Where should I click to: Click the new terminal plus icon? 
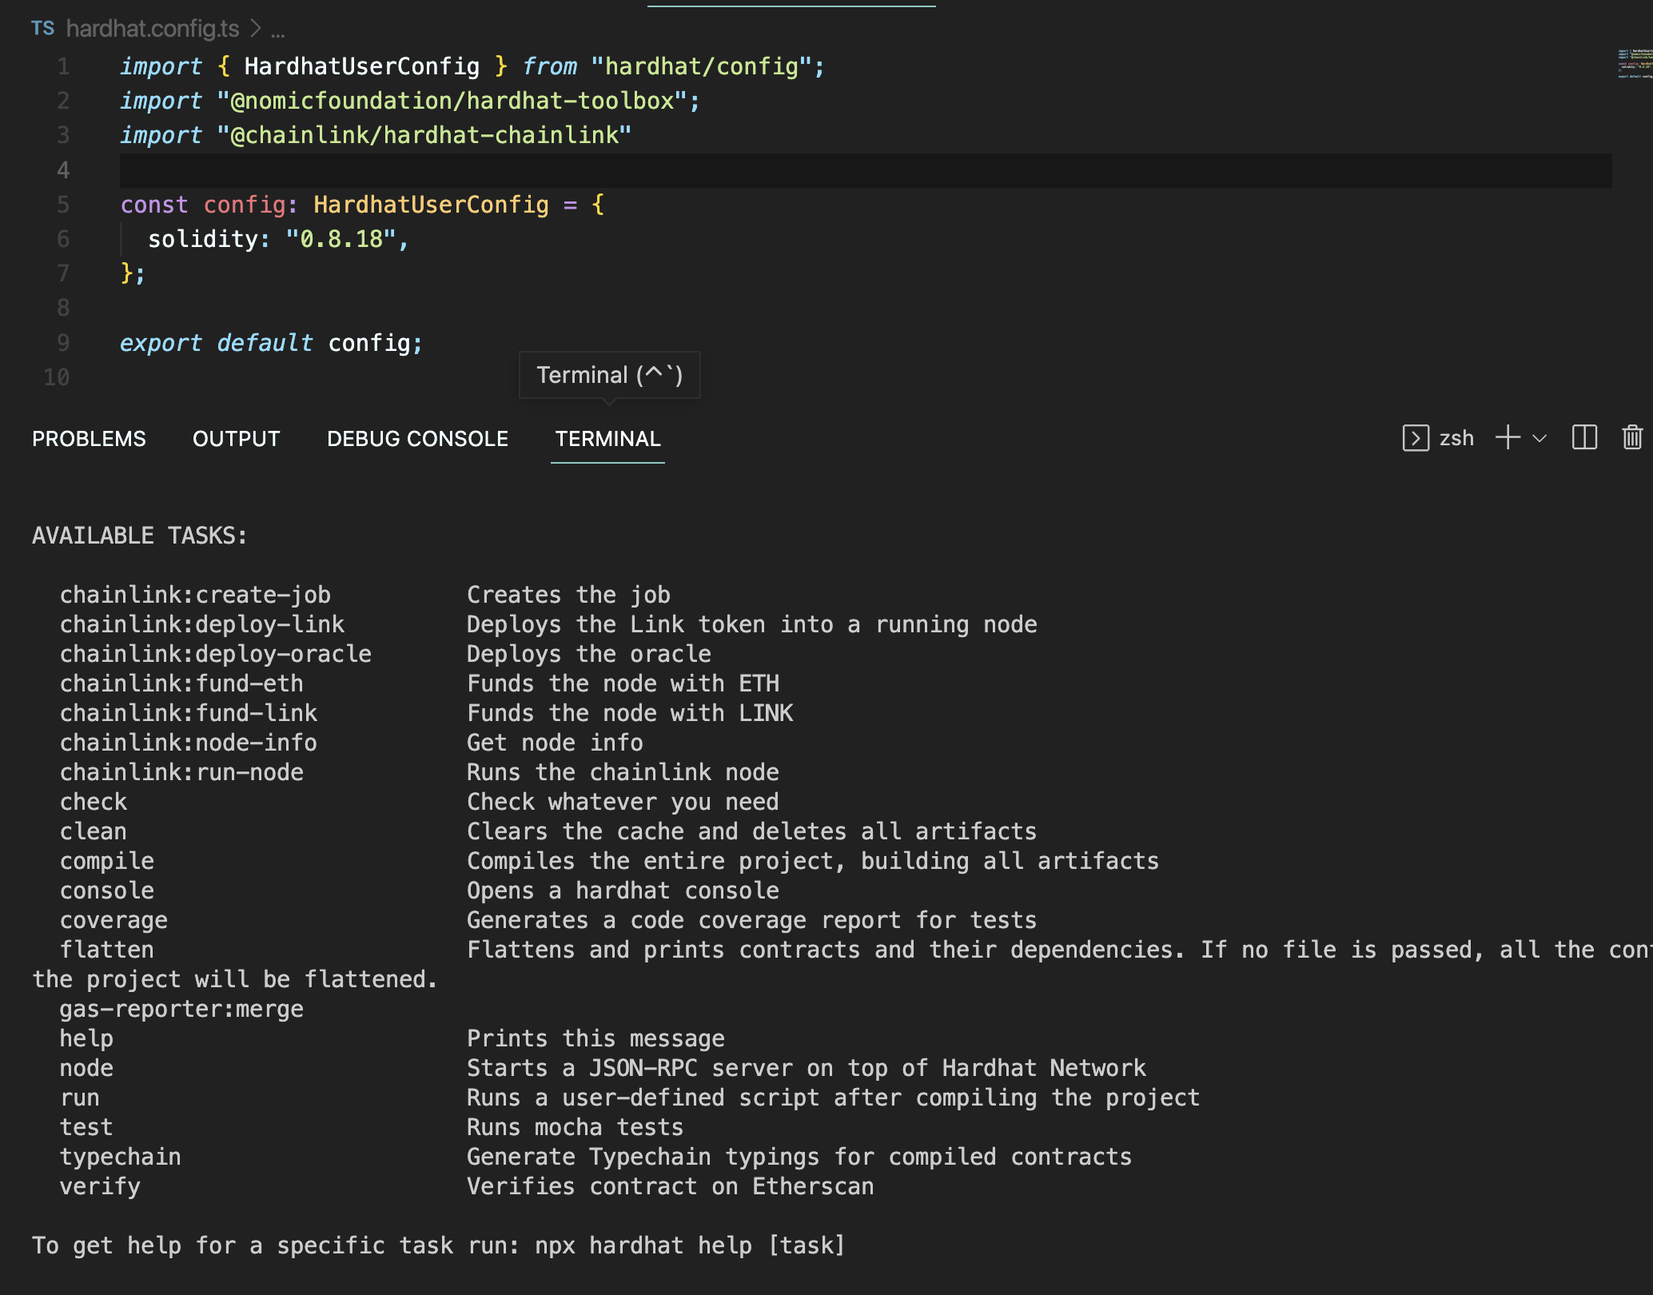1508,438
